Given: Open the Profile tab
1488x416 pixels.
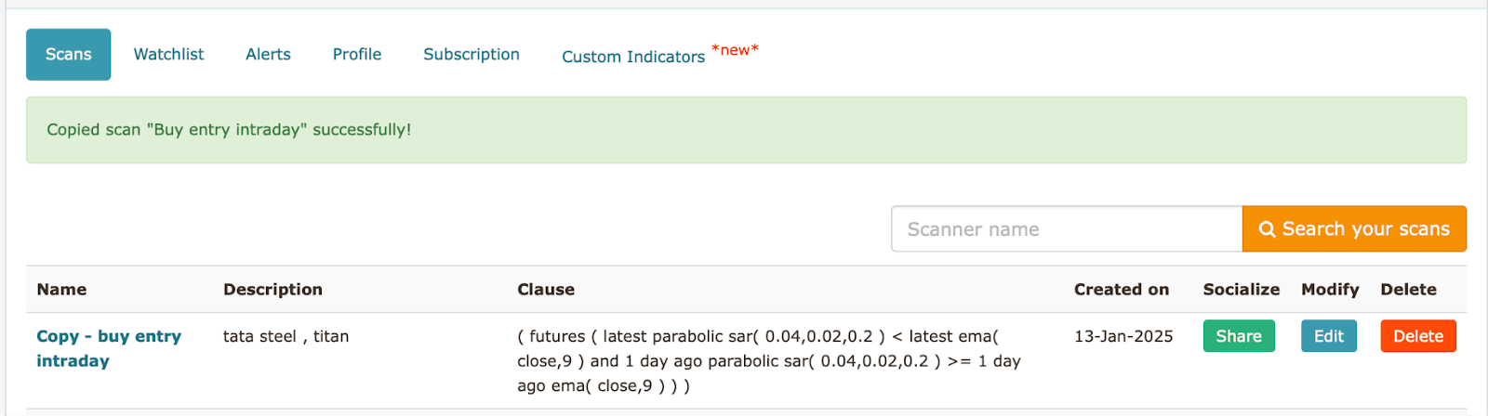Looking at the screenshot, I should (x=357, y=55).
